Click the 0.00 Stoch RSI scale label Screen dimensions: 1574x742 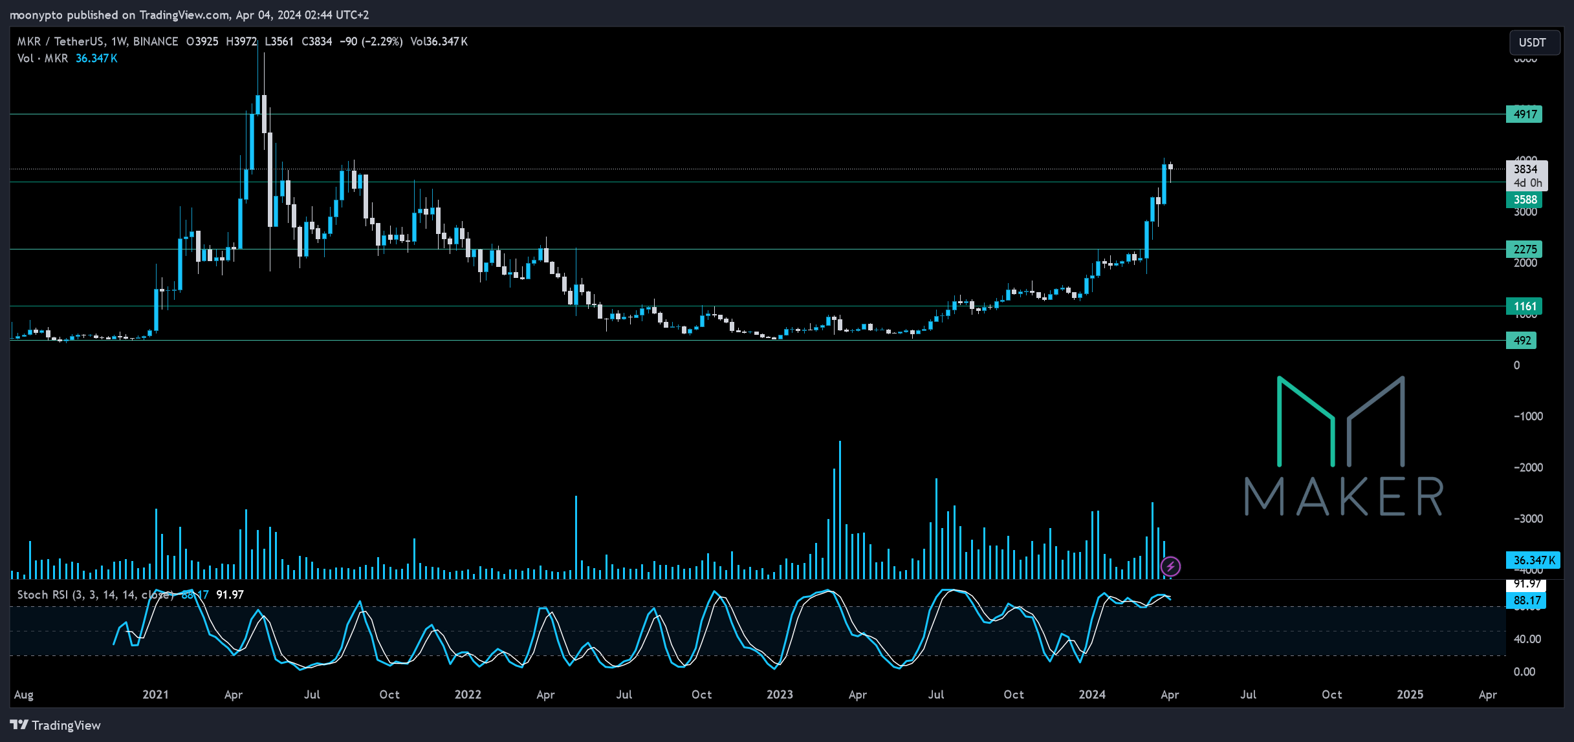point(1524,672)
